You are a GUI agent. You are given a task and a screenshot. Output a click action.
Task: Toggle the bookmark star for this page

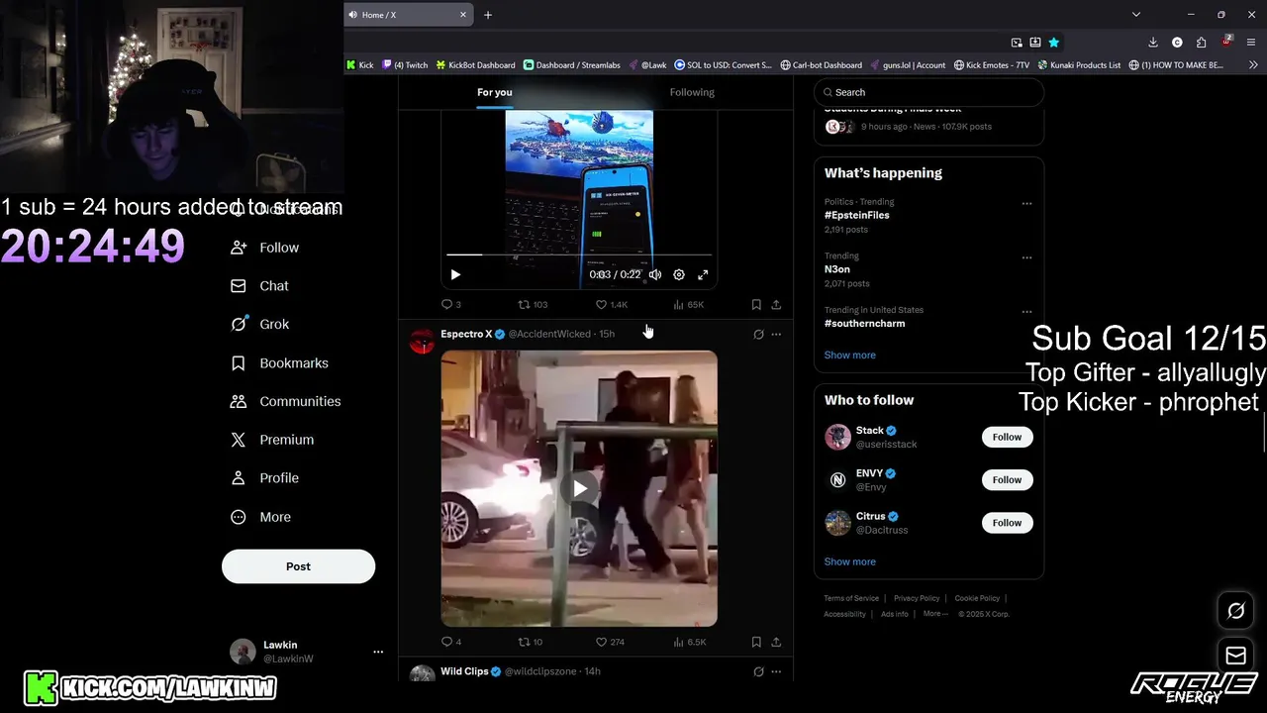[x=1054, y=43]
